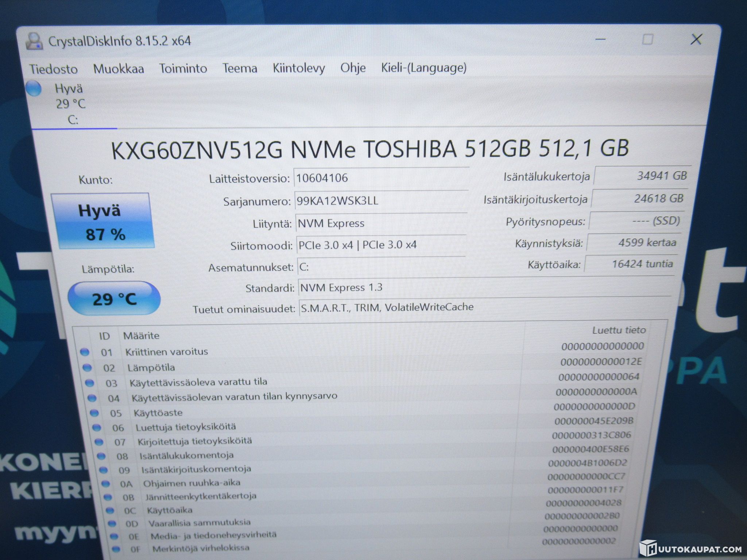Open the Kieli-(Language) menu
This screenshot has width=747, height=560.
pos(424,67)
